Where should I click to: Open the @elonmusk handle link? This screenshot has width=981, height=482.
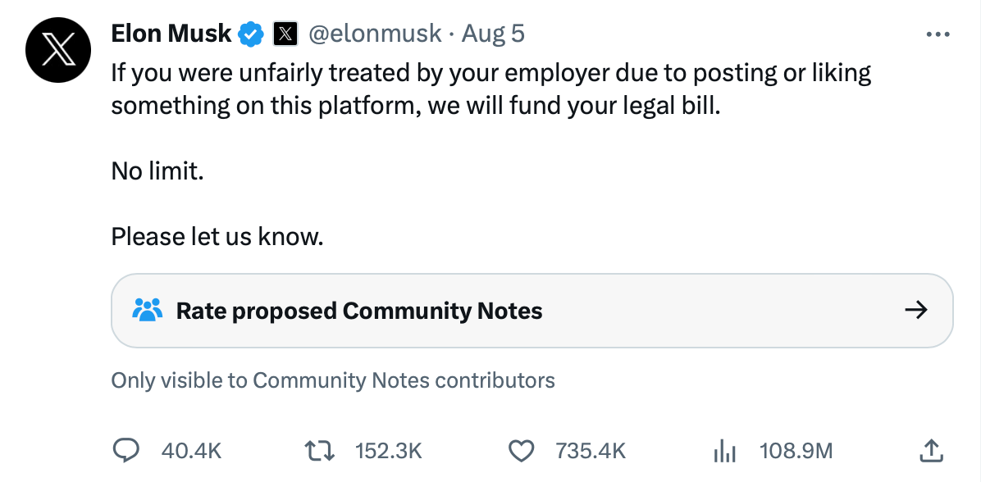click(x=373, y=34)
